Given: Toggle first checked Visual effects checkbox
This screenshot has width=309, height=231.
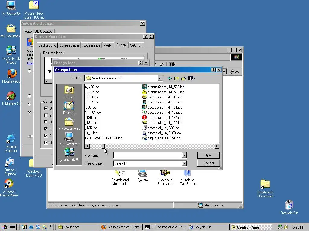Looking at the screenshot, I should pos(46,108).
